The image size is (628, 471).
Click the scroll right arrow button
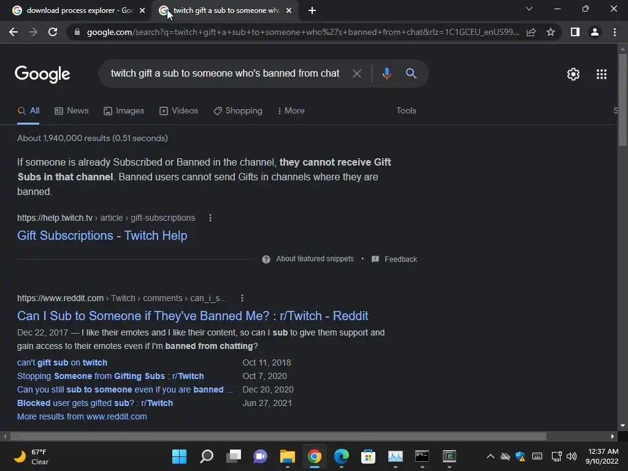coord(613,436)
